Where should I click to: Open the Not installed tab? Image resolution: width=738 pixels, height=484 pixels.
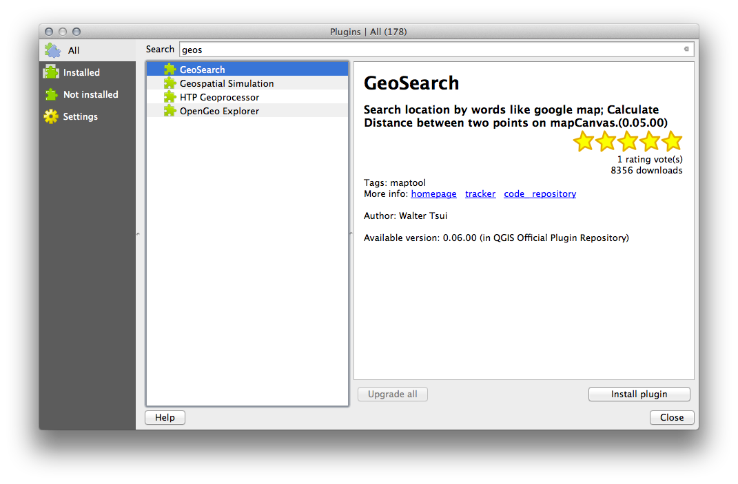pyautogui.click(x=90, y=94)
